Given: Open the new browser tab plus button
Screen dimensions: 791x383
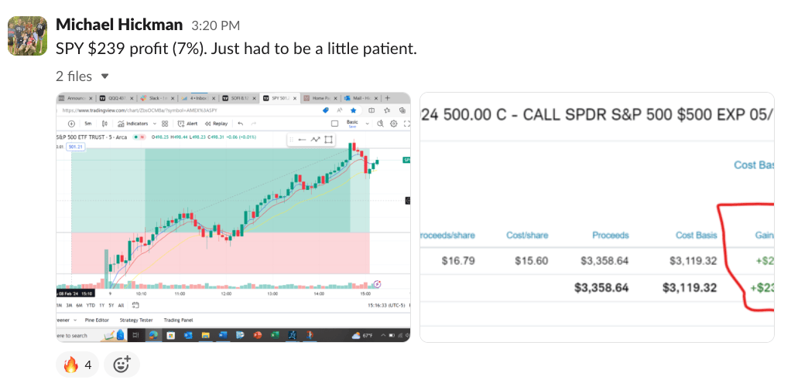Looking at the screenshot, I should point(388,98).
